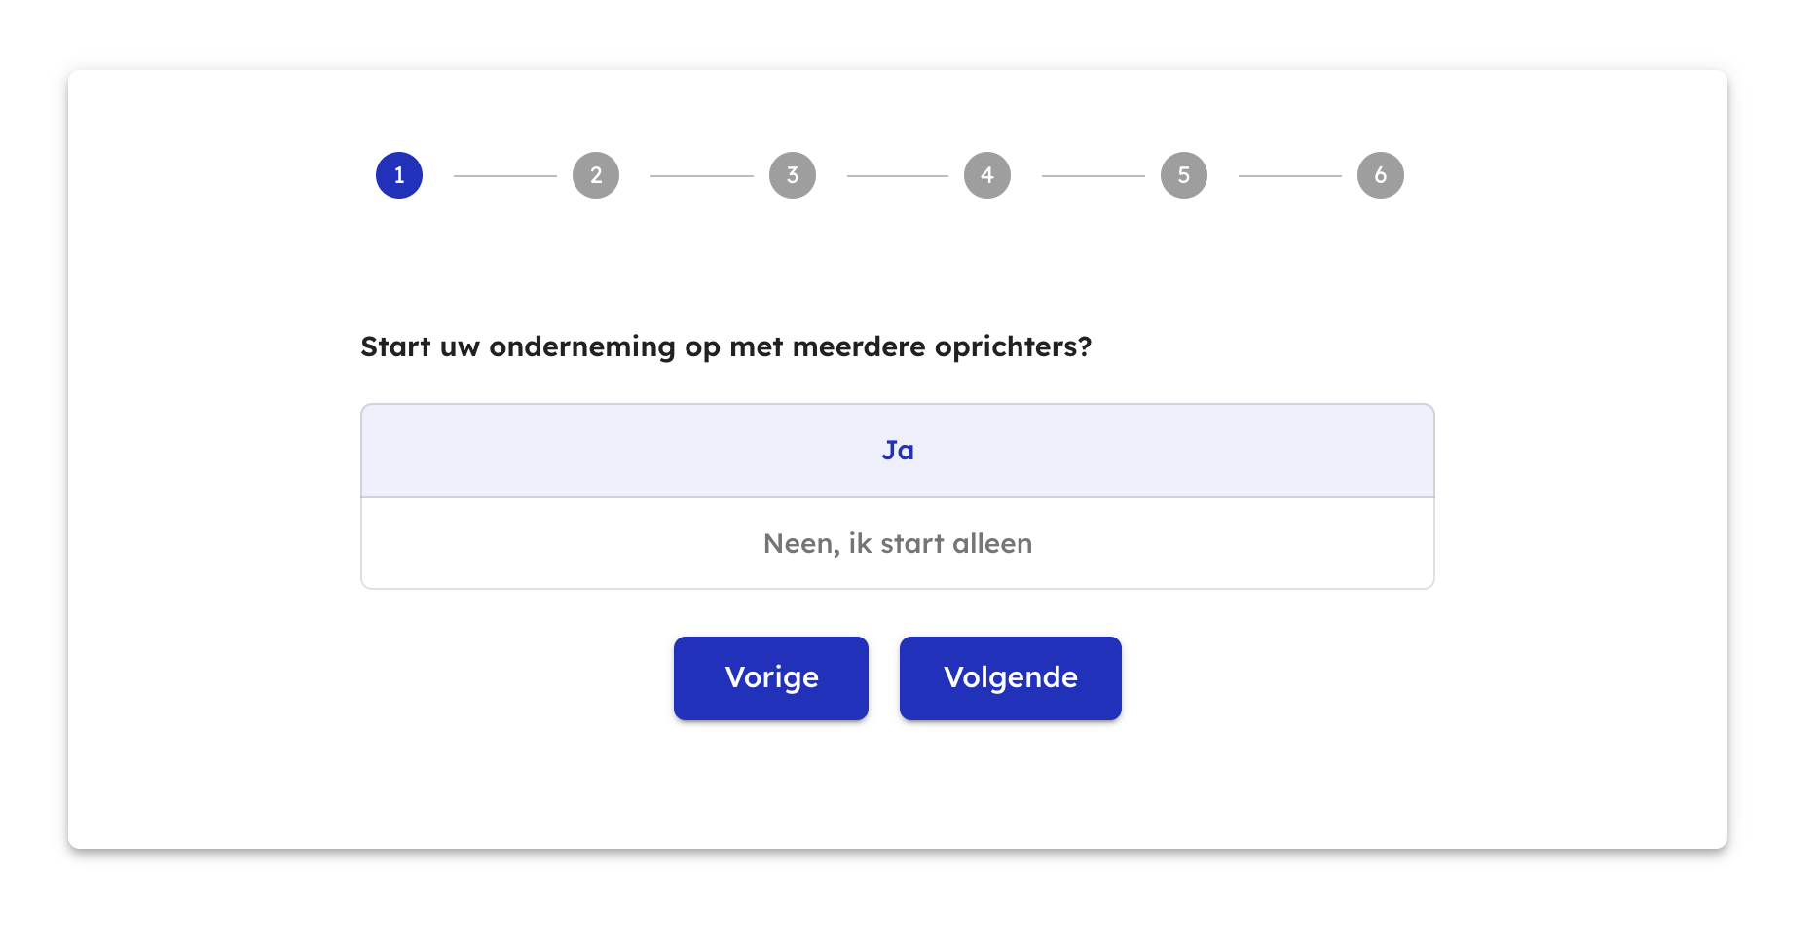This screenshot has width=1819, height=948.
Task: Navigate to step 5 circle
Action: click(x=1184, y=175)
